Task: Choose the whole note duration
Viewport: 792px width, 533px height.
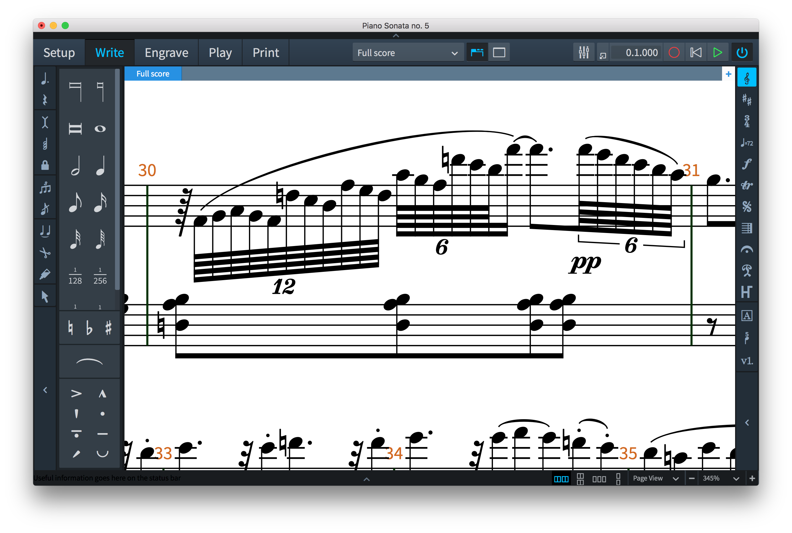Action: pos(100,129)
